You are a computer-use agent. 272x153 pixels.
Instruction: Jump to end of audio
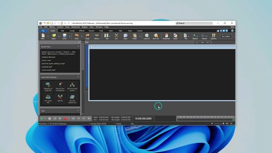tap(89, 119)
